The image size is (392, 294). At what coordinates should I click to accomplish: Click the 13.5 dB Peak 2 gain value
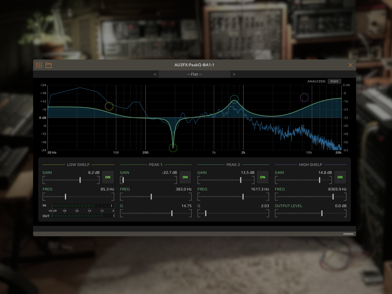pos(247,172)
